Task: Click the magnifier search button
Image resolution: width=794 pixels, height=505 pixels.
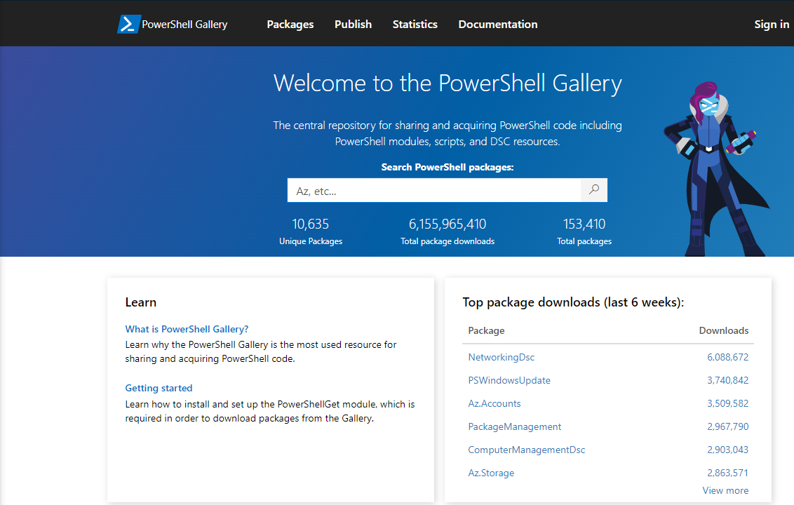Action: coord(594,190)
